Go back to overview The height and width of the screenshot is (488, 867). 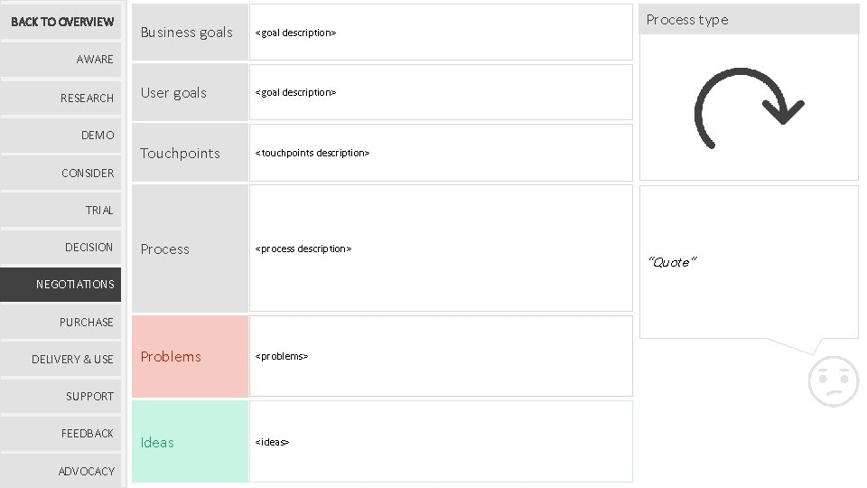62,22
